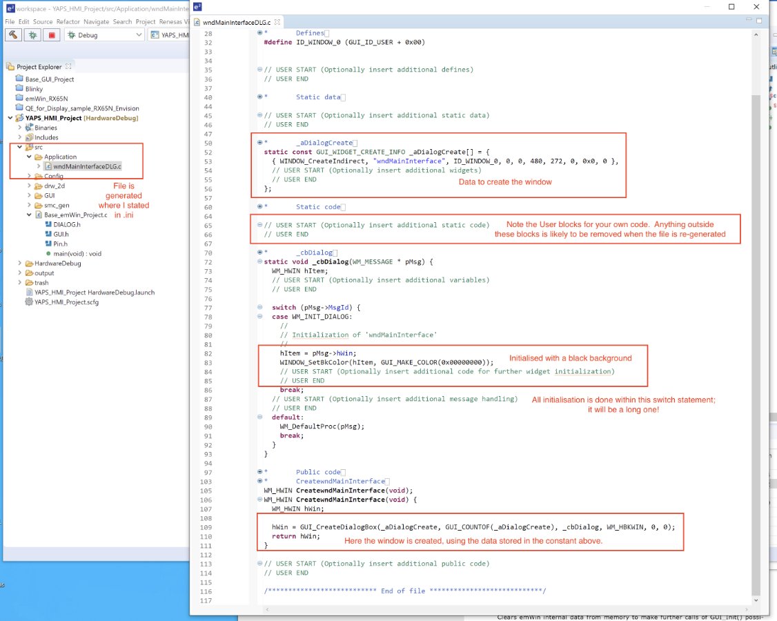Close the wndMainInterfaceDLG.c editor tab
The image size is (777, 621).
click(277, 22)
